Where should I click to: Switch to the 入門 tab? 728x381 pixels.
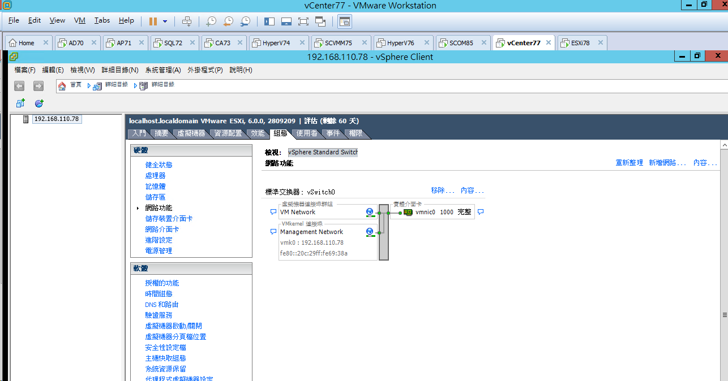click(x=139, y=133)
